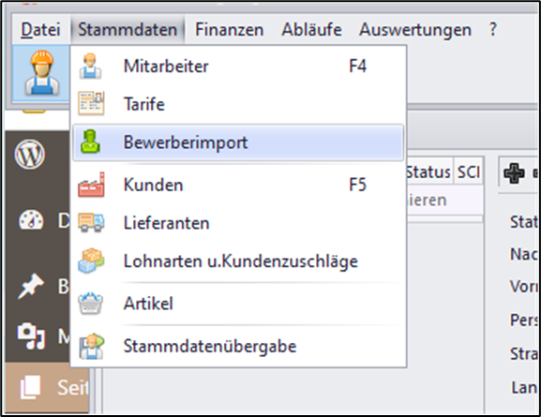Click the pushpin icon in sidebar
The image size is (541, 417).
click(x=30, y=286)
